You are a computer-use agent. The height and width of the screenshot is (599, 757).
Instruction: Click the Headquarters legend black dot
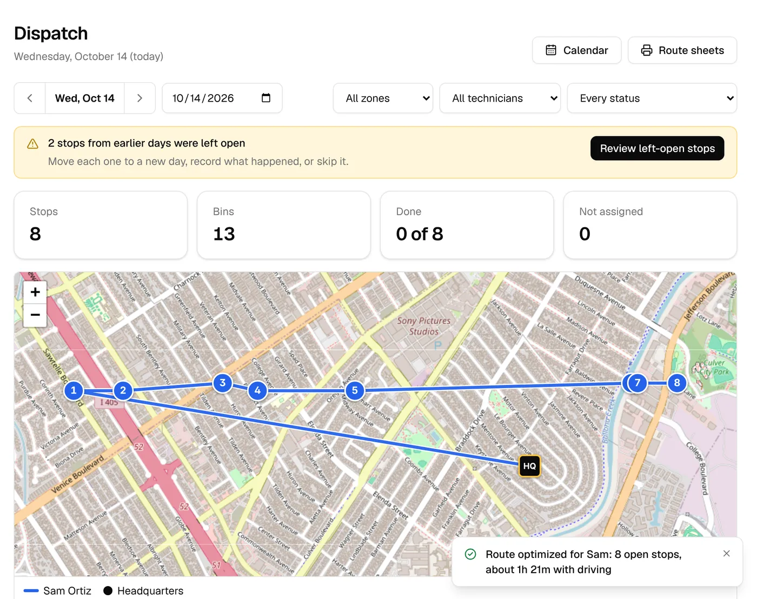[108, 591]
